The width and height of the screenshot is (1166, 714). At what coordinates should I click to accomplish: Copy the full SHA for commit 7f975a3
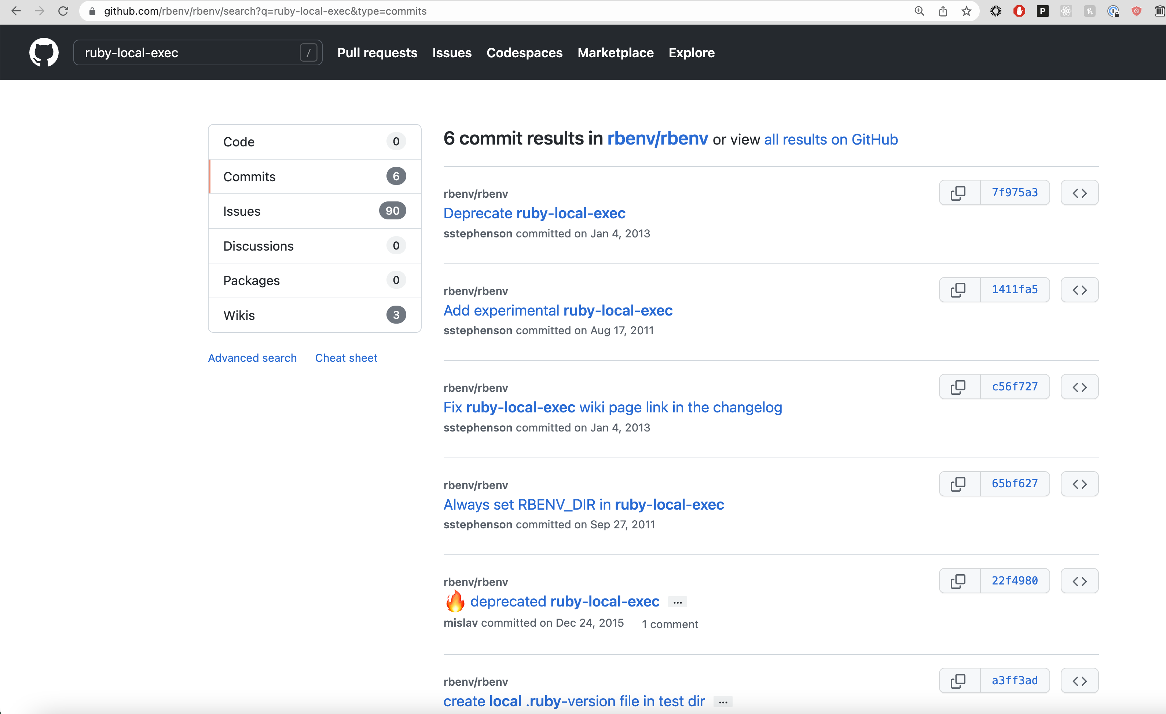point(959,193)
